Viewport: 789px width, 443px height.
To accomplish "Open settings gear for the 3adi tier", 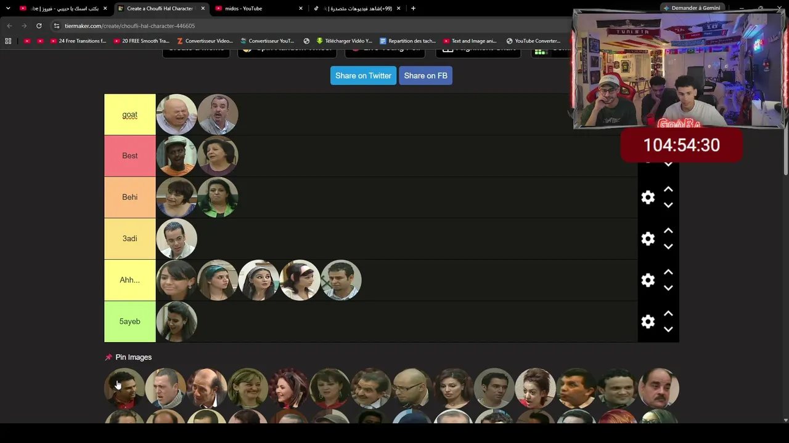I will point(648,239).
